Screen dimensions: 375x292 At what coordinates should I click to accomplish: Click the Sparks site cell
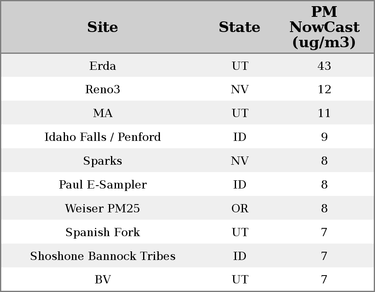point(102,161)
